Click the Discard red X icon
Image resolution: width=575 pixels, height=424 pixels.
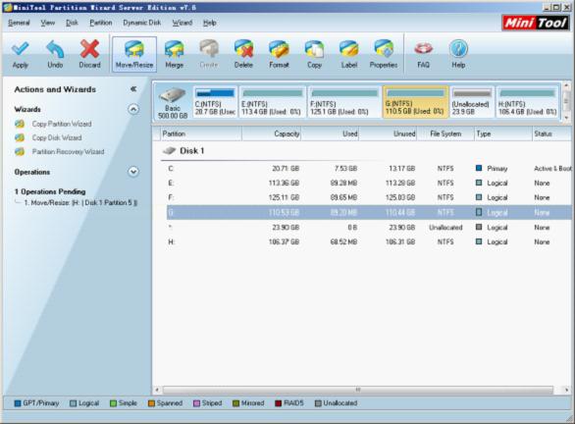point(90,49)
